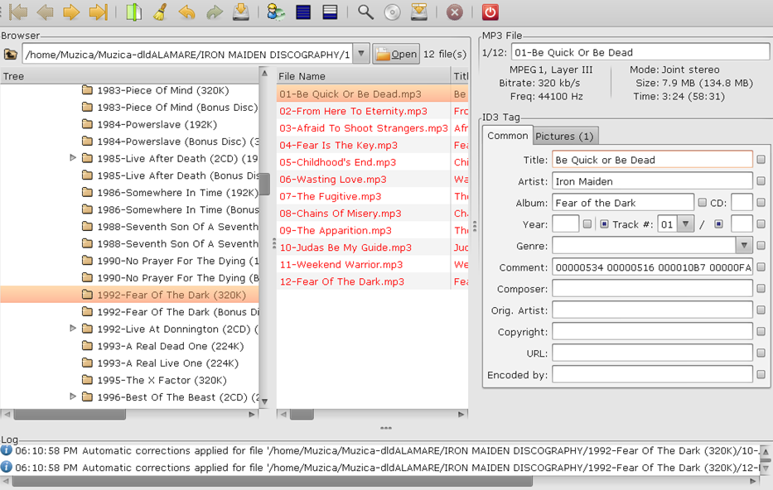773x490 pixels.
Task: Stop current action with the X icon
Action: coord(455,12)
